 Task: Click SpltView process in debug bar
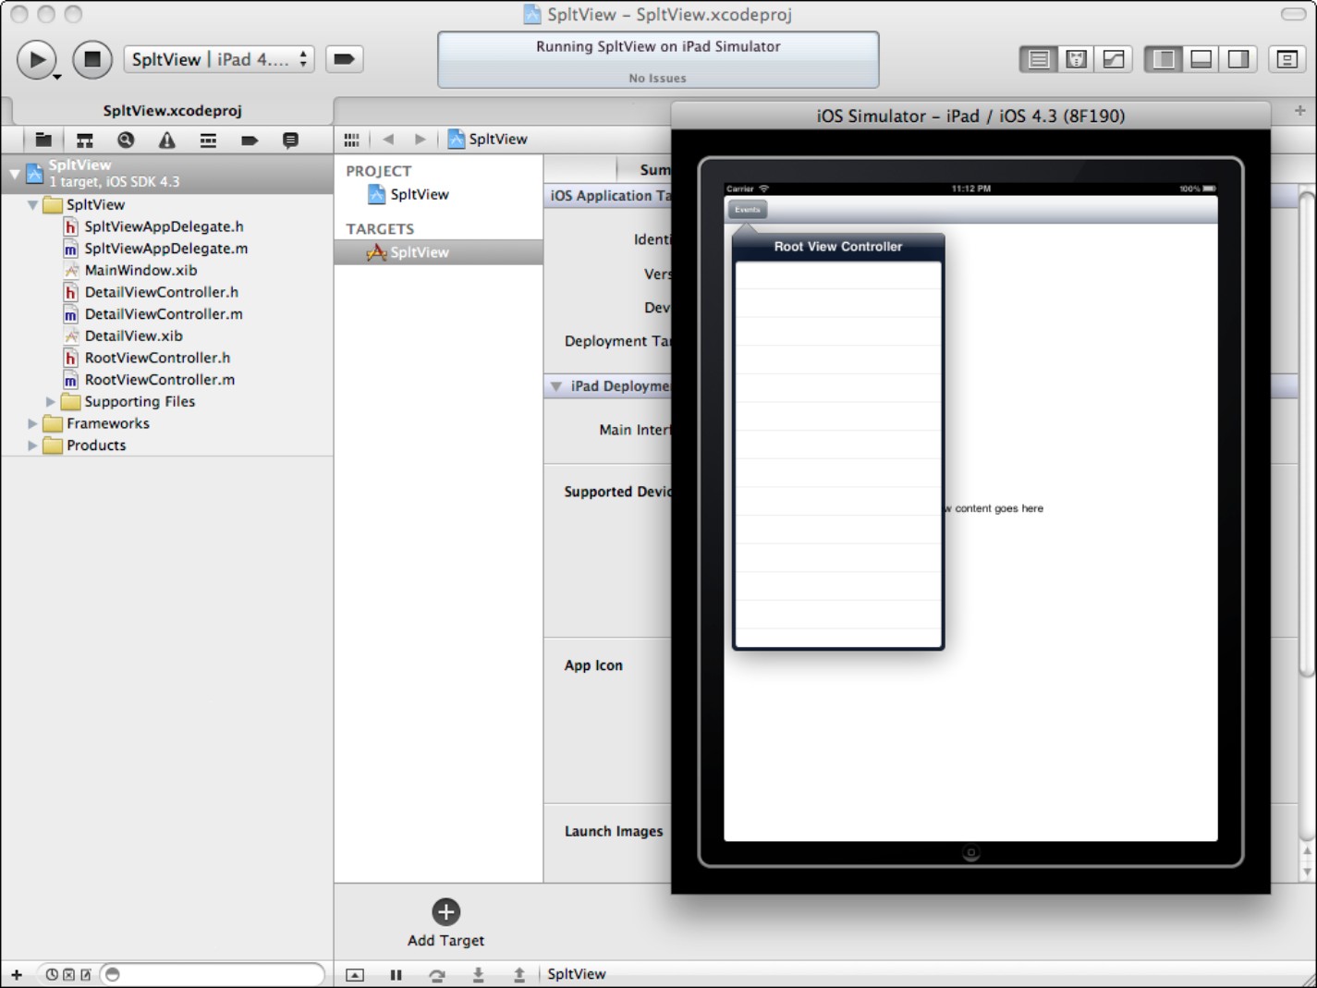577,974
